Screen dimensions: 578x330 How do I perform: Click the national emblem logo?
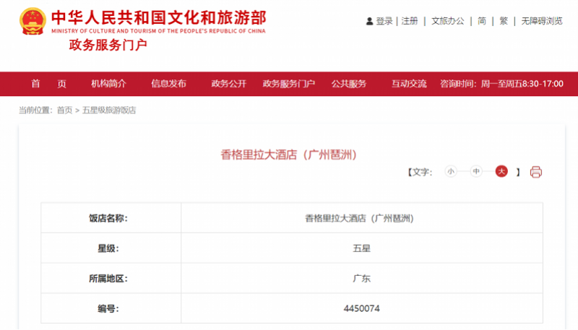point(33,22)
